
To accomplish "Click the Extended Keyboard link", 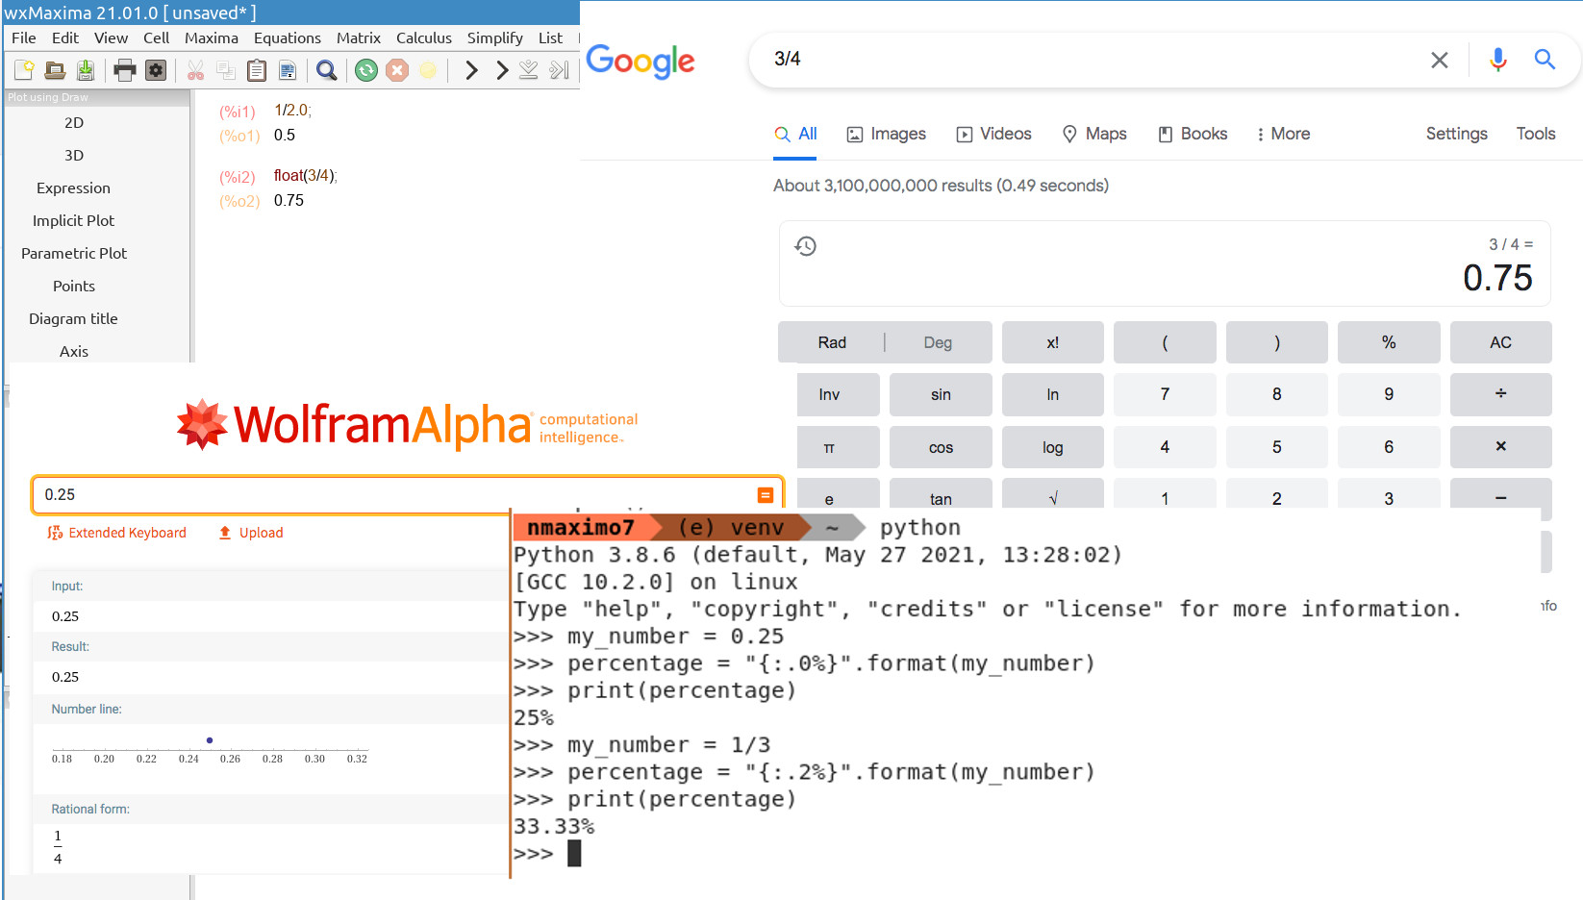I will click(x=117, y=533).
